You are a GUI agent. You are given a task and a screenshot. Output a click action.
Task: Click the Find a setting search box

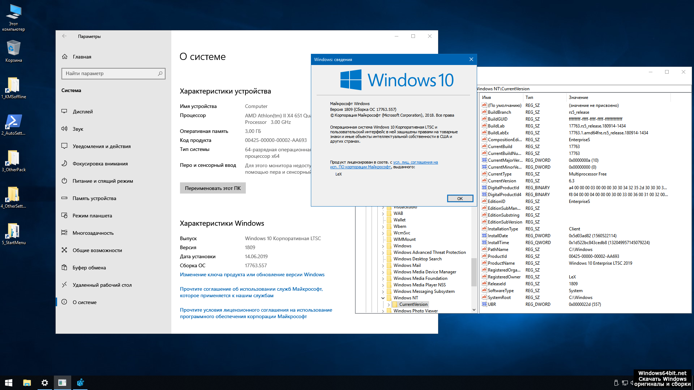[110, 73]
